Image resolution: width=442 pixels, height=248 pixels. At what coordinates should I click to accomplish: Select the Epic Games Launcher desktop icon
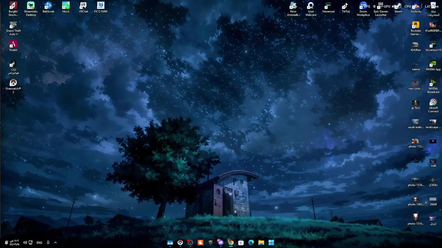tap(381, 9)
